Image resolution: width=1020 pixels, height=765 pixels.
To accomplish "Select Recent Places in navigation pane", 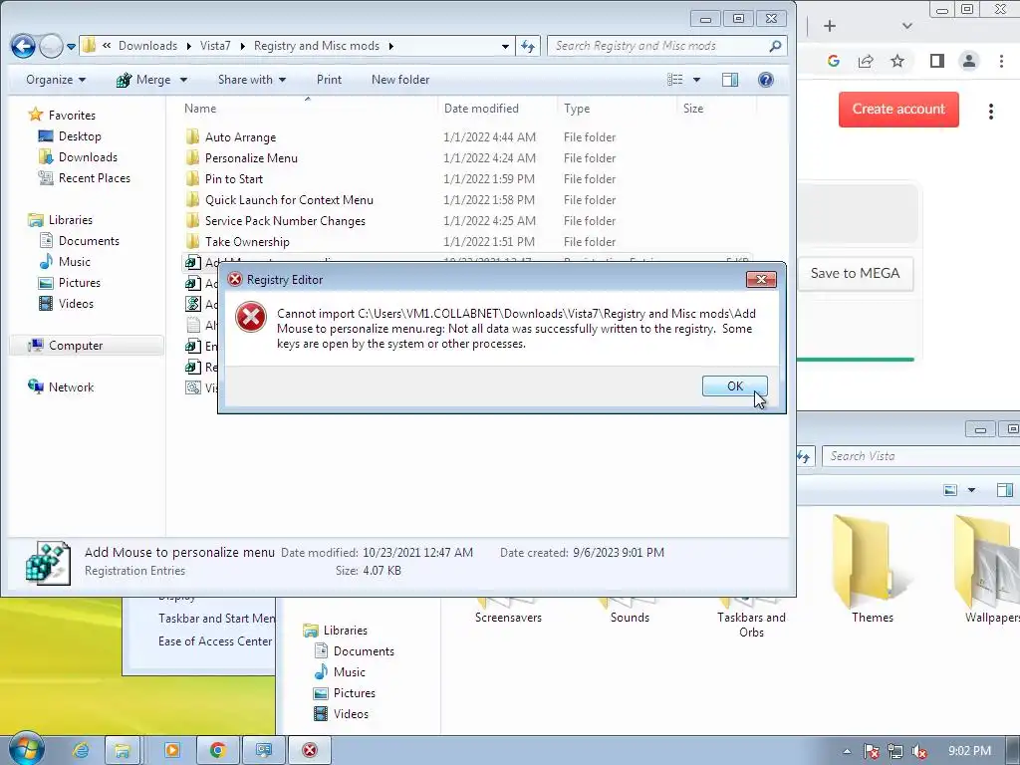I will pos(94,177).
